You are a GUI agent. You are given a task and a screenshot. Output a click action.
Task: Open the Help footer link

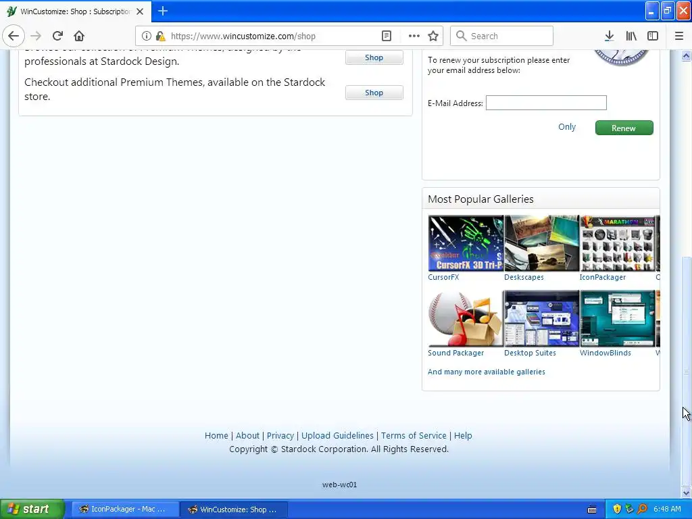463,436
